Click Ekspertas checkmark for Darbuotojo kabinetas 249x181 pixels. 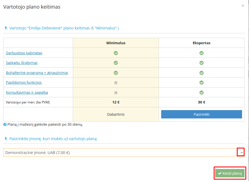point(201,53)
